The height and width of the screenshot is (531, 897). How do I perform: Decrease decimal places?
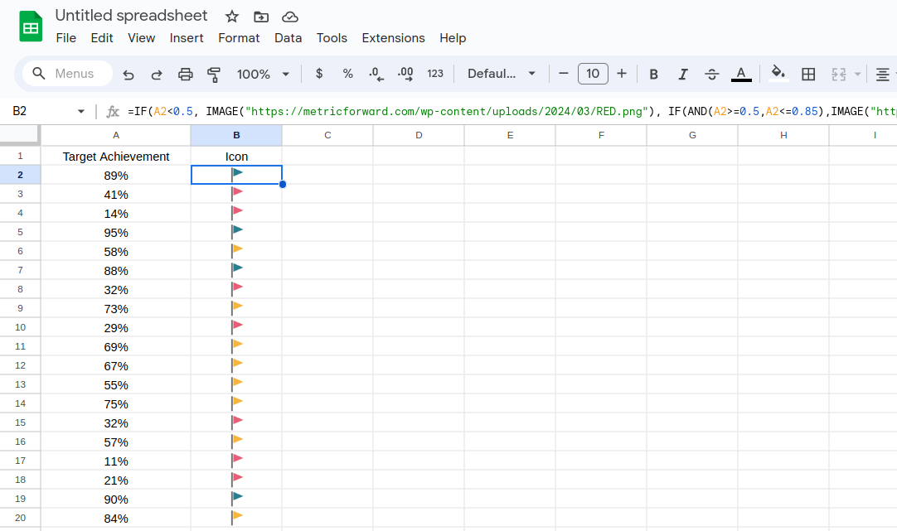376,74
